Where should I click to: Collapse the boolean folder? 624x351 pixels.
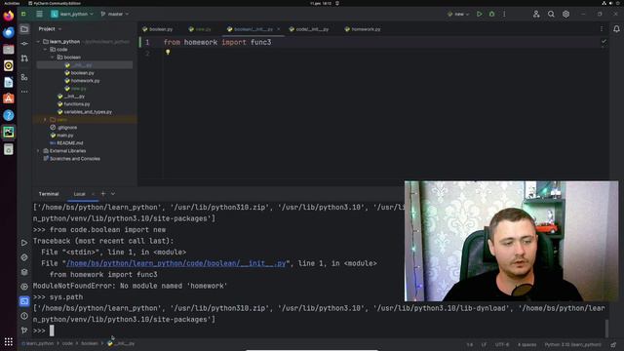point(53,58)
